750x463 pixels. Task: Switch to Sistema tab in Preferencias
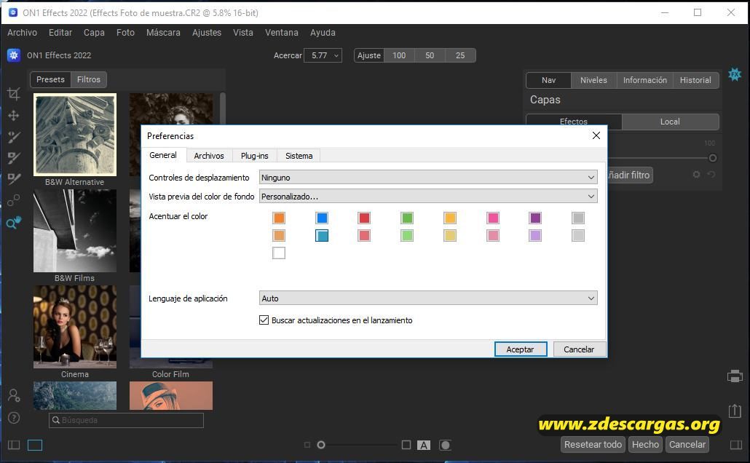[x=299, y=156]
